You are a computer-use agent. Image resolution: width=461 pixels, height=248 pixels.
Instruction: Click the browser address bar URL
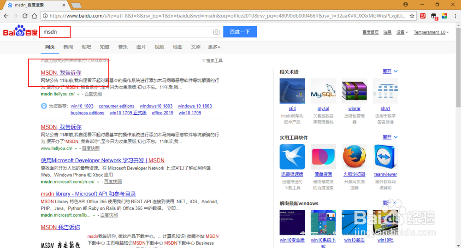[x=227, y=16]
